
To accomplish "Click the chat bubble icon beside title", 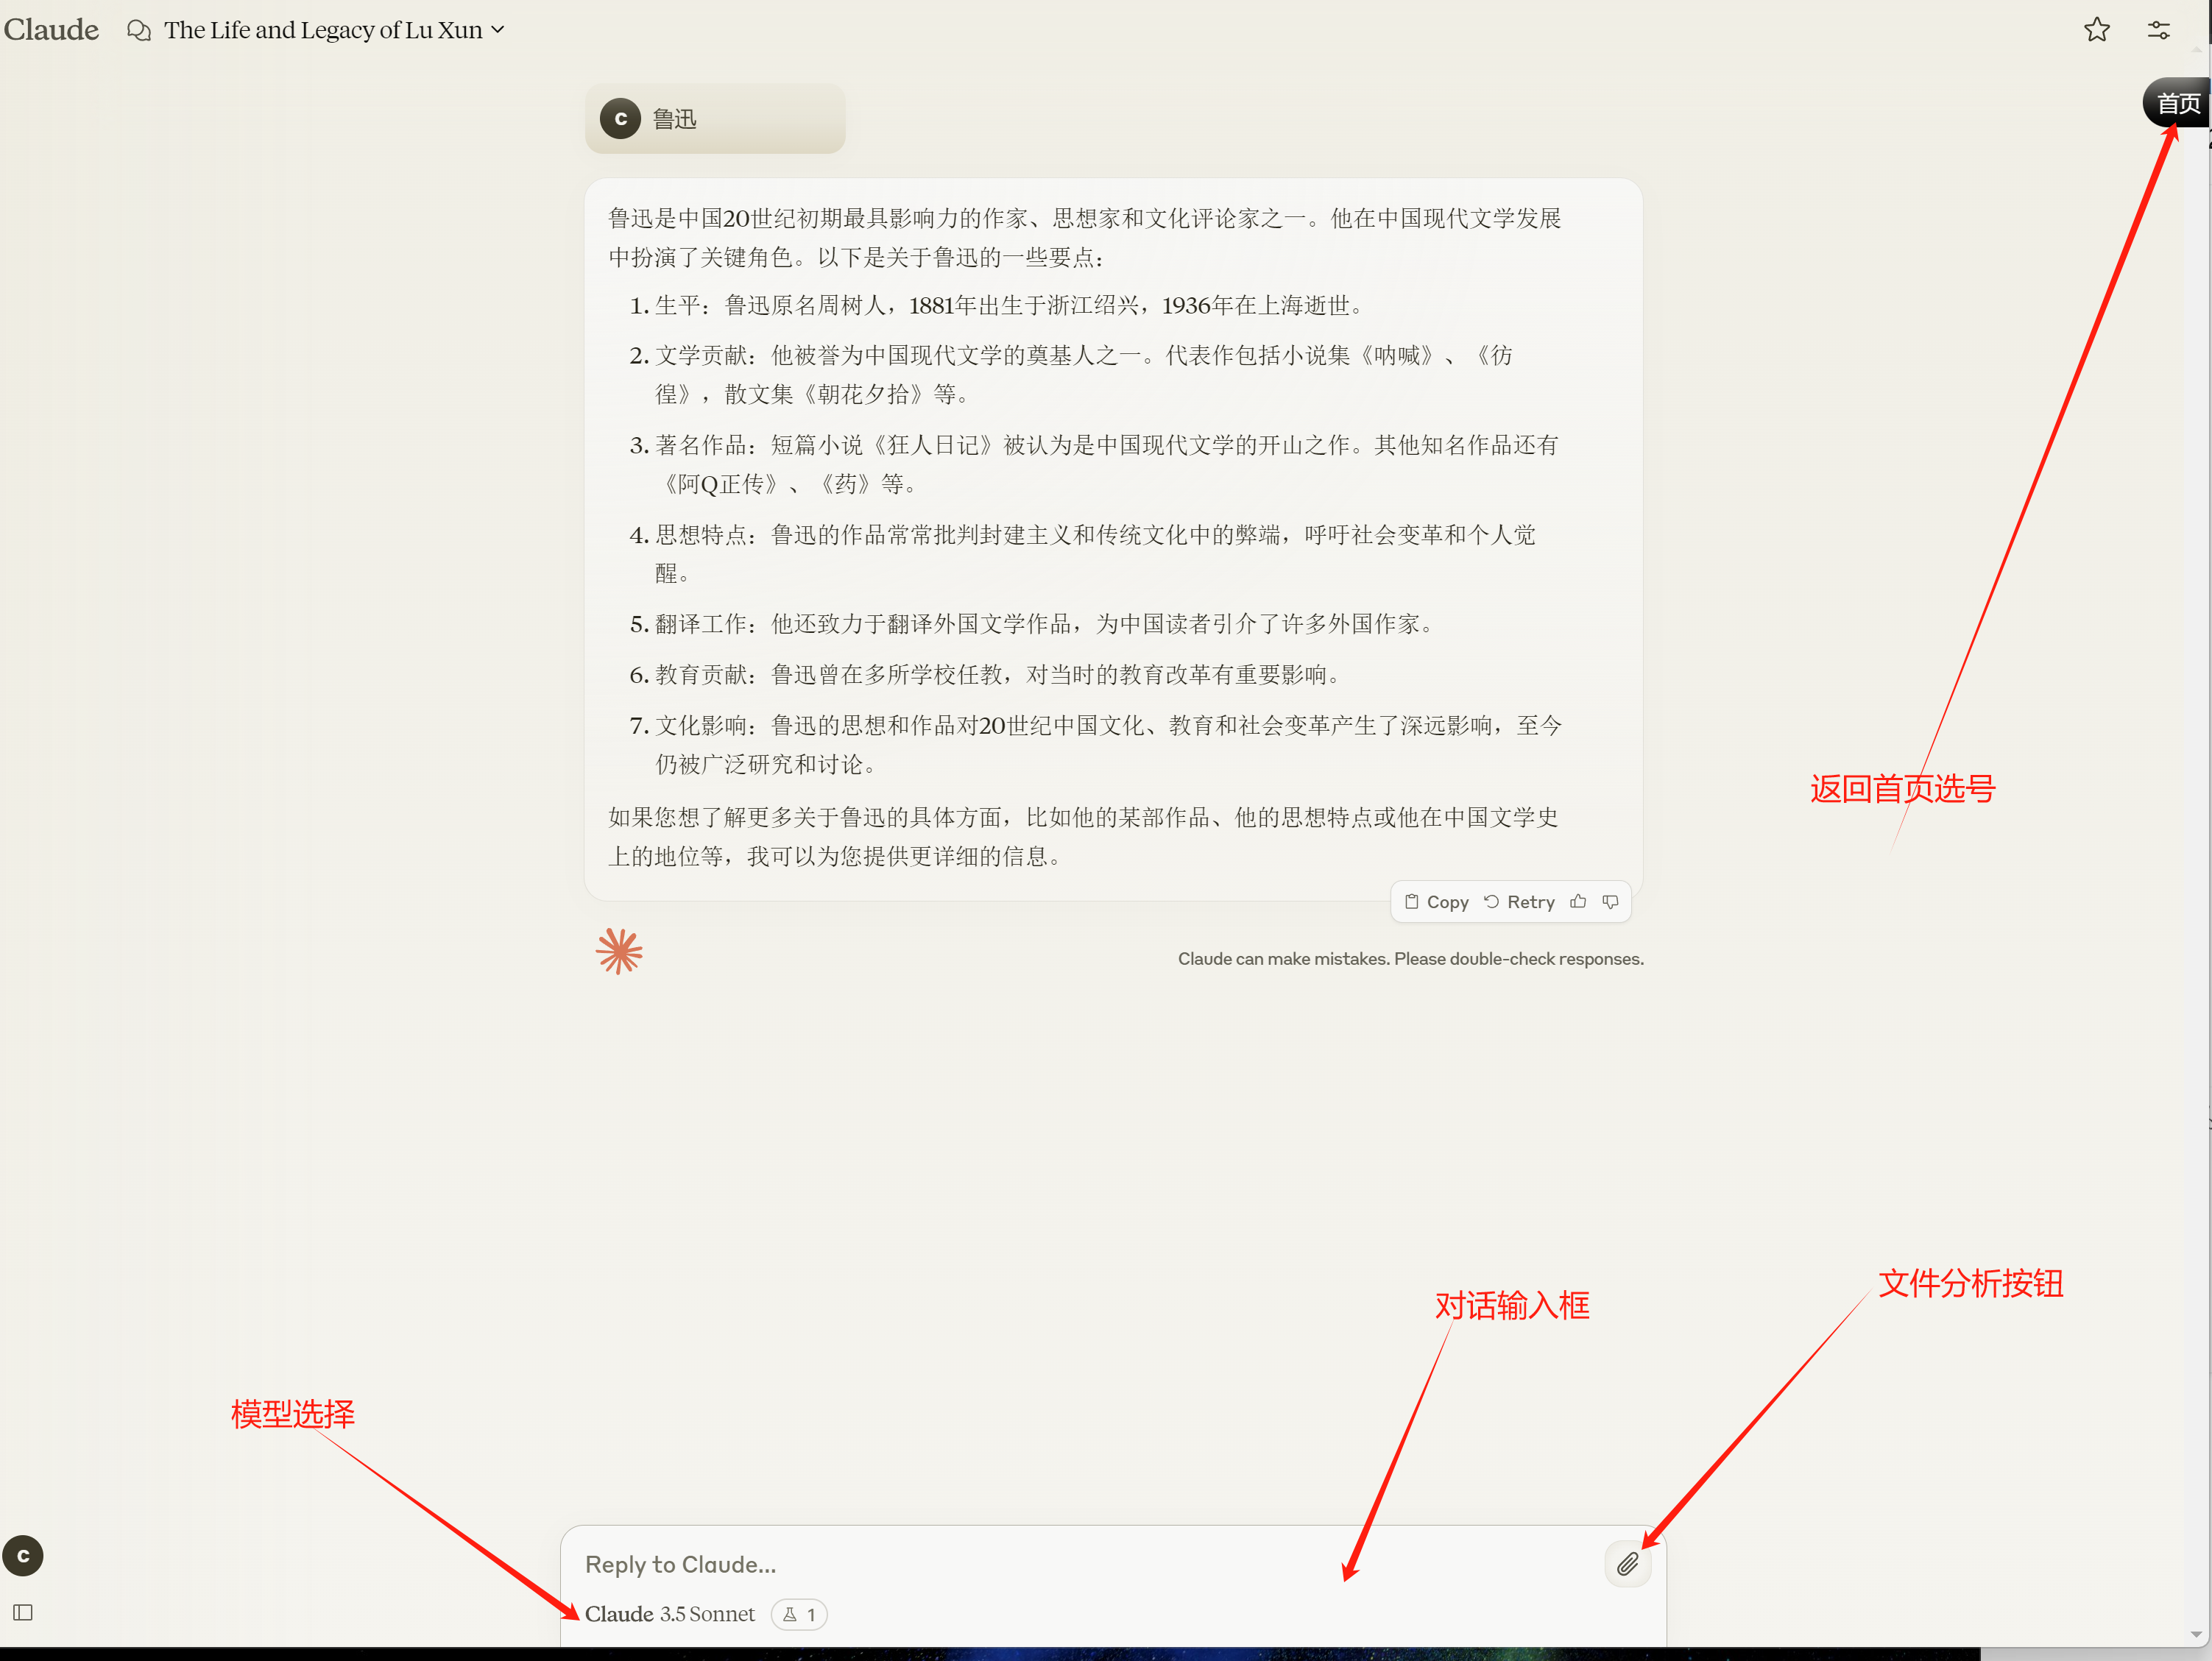I will point(139,30).
